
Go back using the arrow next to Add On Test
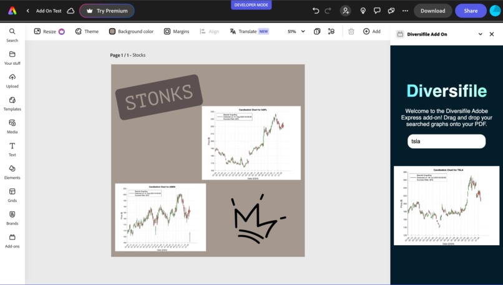[x=28, y=11]
